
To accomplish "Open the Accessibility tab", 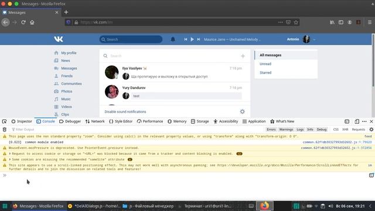I will click(226, 121).
